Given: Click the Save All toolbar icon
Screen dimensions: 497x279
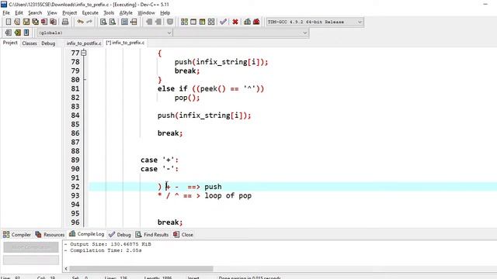Looking at the screenshot, I should (x=35, y=22).
